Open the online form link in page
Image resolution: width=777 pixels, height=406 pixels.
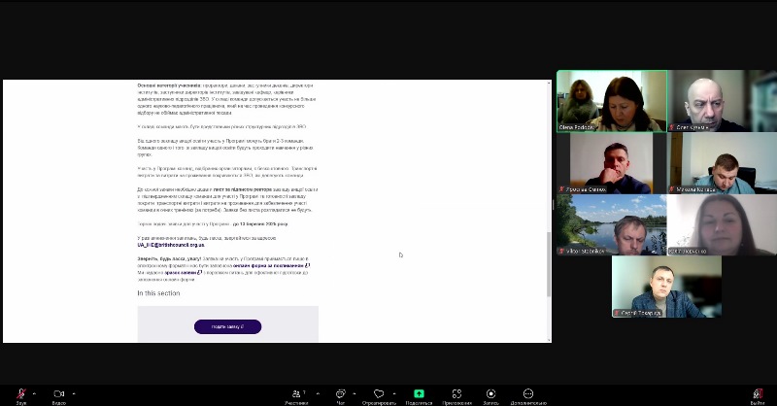coord(271,266)
